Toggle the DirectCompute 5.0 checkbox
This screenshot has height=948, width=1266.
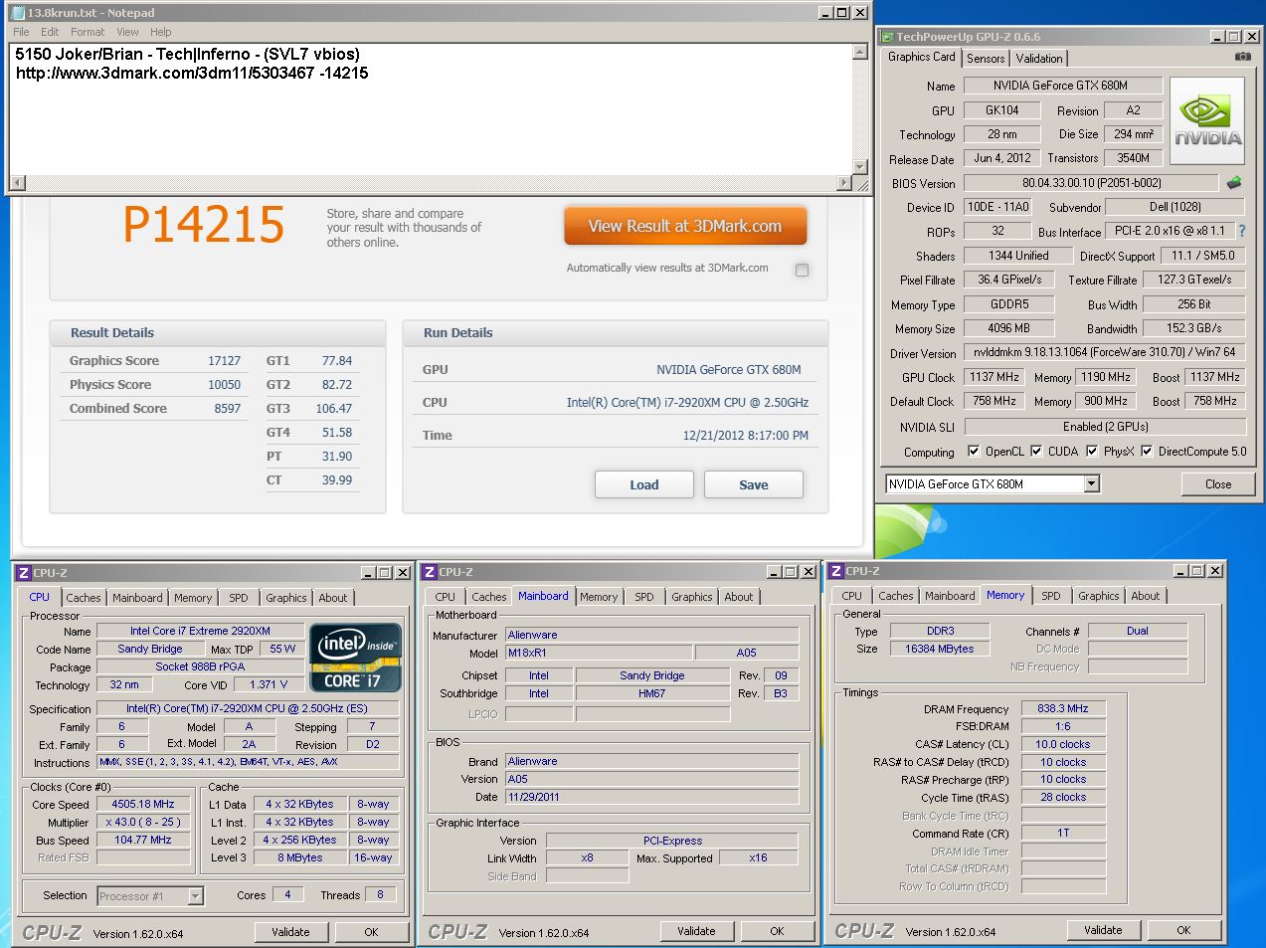point(1147,451)
